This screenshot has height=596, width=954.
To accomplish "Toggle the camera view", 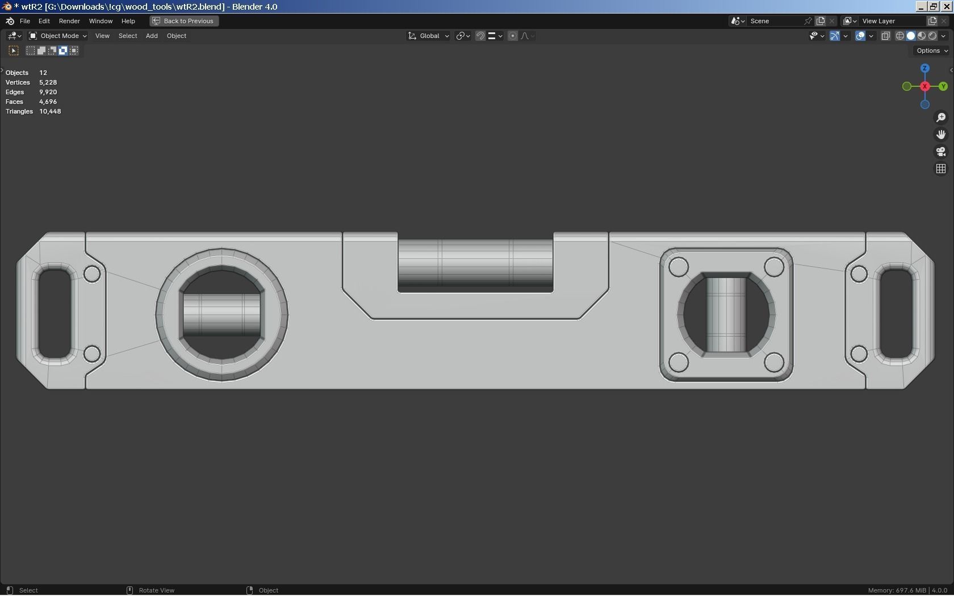I will coord(941,152).
